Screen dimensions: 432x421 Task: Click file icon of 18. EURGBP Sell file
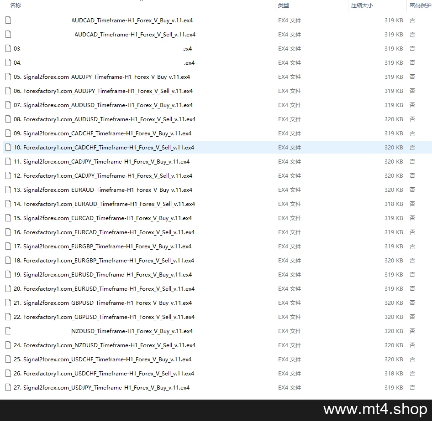coord(8,260)
